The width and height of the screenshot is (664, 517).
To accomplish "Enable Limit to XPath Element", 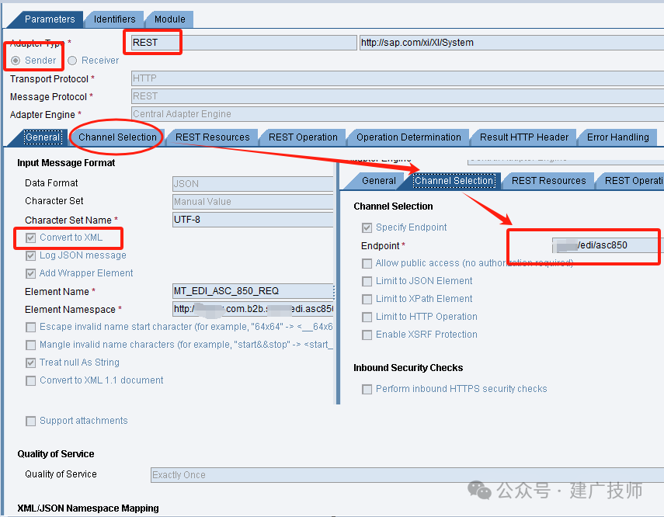I will tap(367, 299).
